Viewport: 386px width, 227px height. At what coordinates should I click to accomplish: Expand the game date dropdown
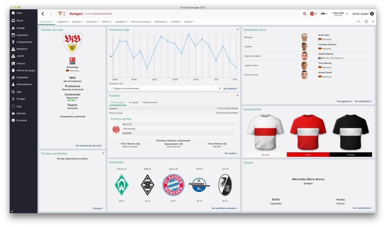pos(347,14)
